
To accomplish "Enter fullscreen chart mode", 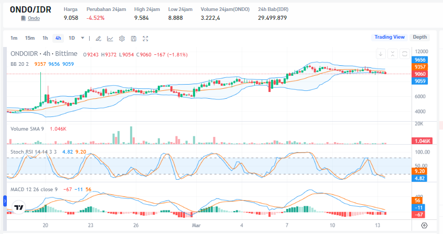I will click(x=146, y=38).
